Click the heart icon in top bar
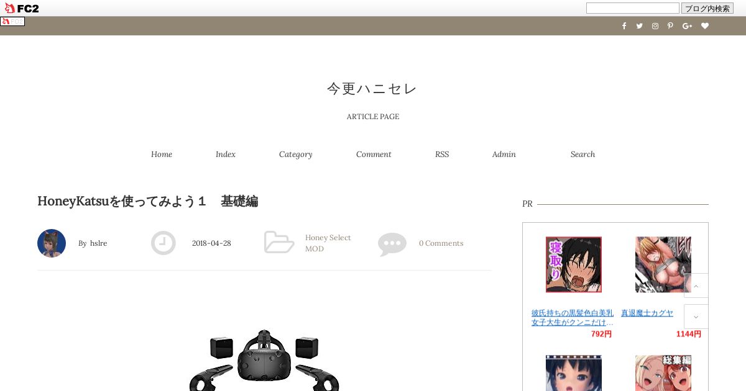 (705, 26)
